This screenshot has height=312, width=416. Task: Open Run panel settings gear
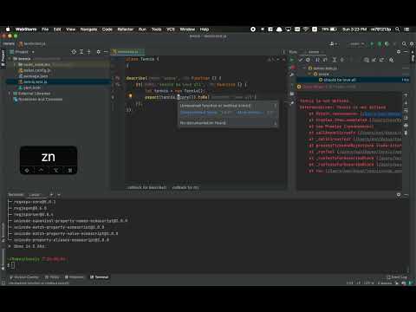click(399, 52)
